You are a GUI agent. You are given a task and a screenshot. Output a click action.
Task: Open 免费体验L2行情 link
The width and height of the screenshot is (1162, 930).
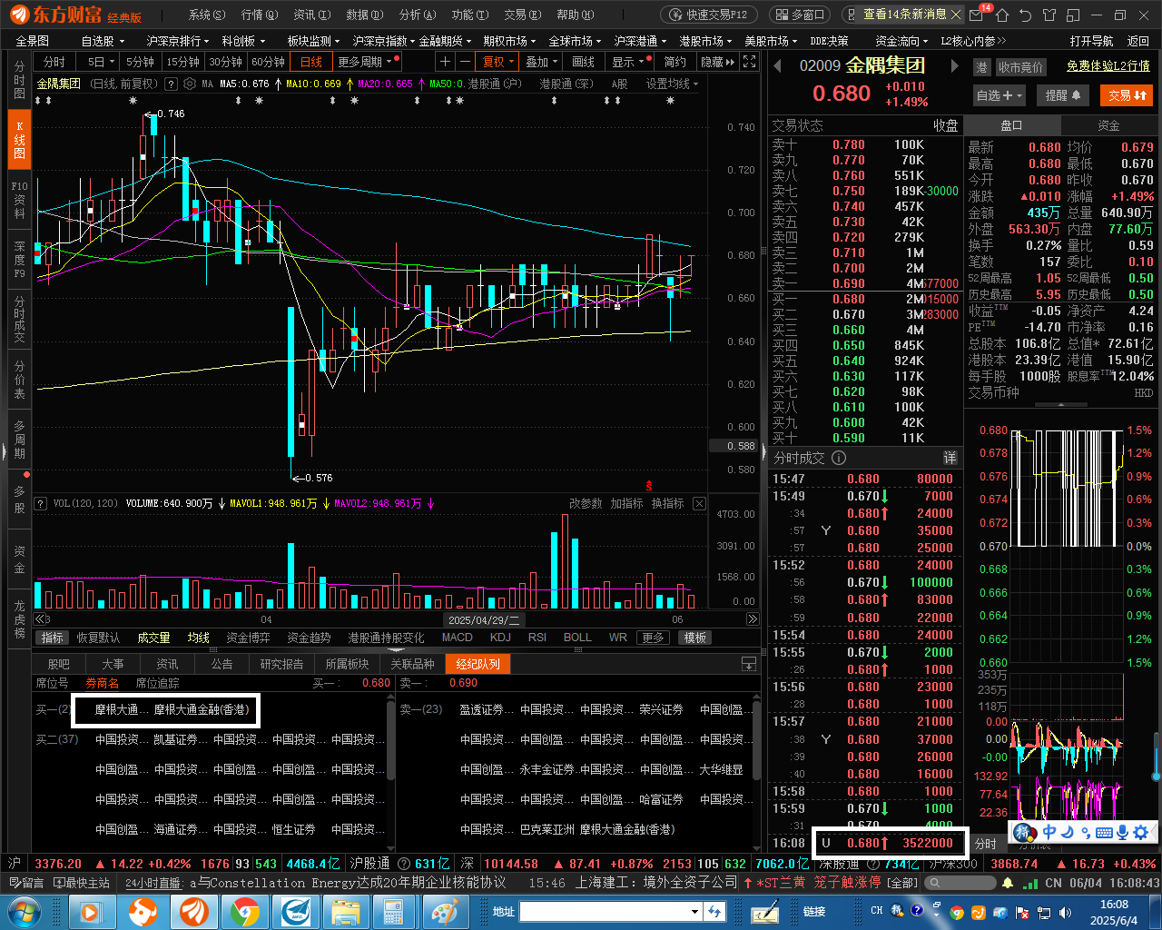1108,66
